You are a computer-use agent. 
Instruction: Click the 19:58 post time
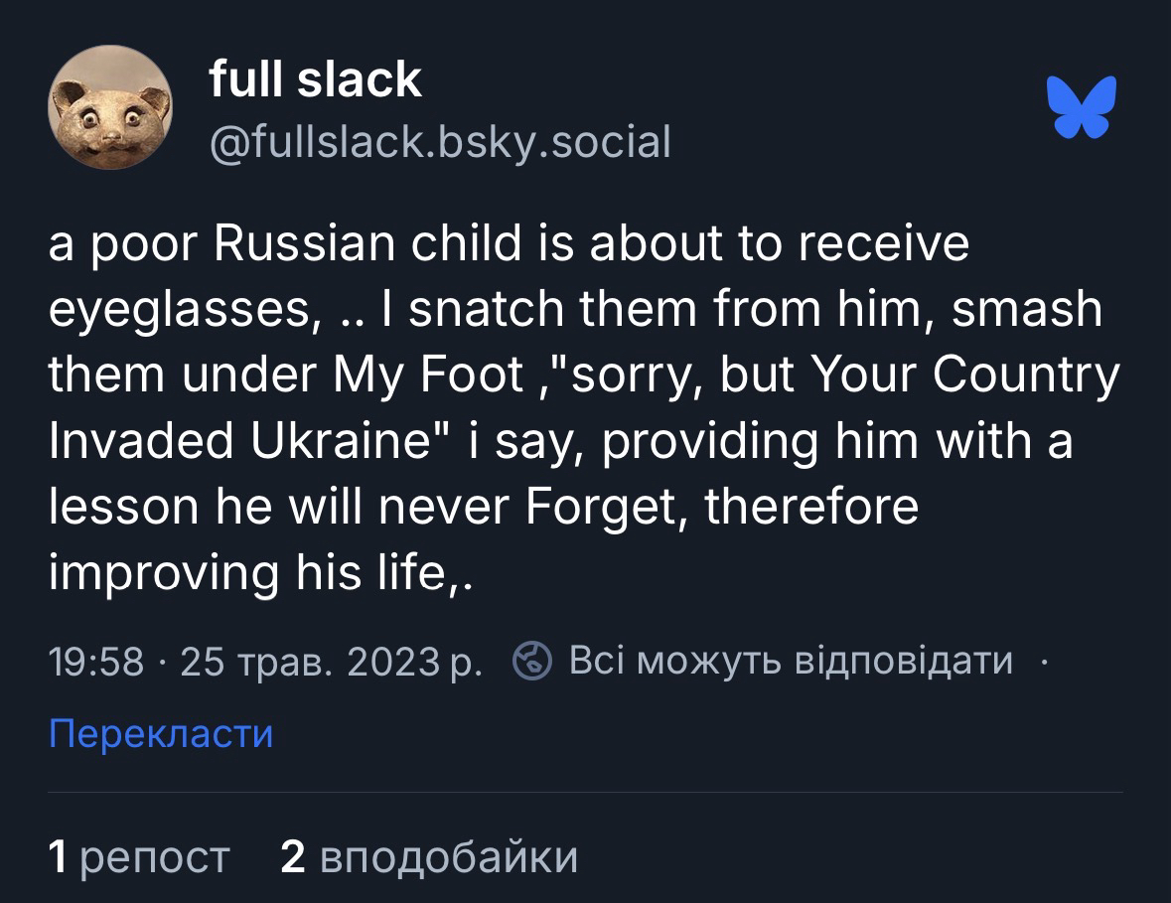click(96, 661)
